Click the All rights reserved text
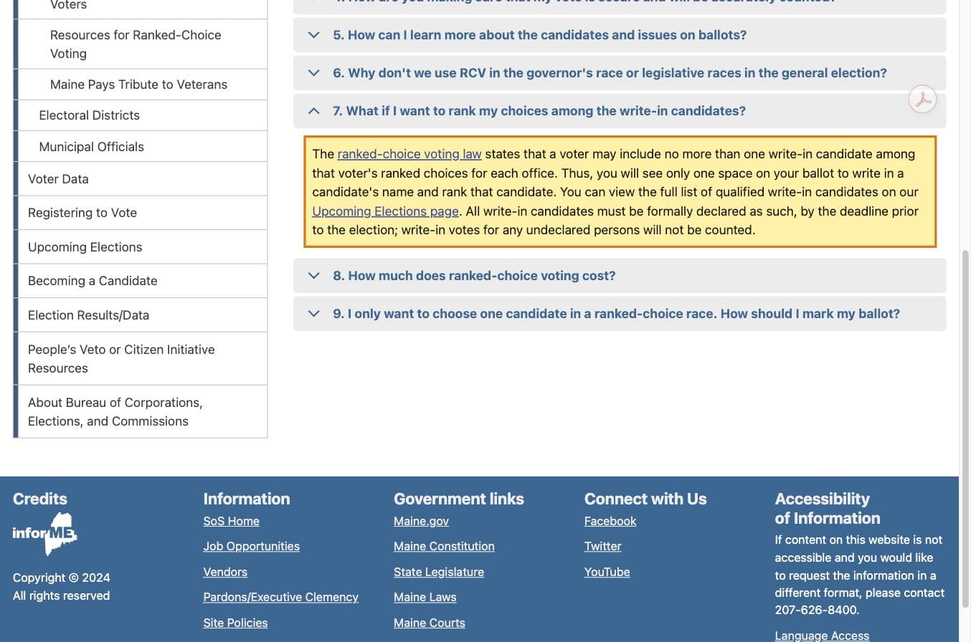This screenshot has width=971, height=642. tap(62, 595)
